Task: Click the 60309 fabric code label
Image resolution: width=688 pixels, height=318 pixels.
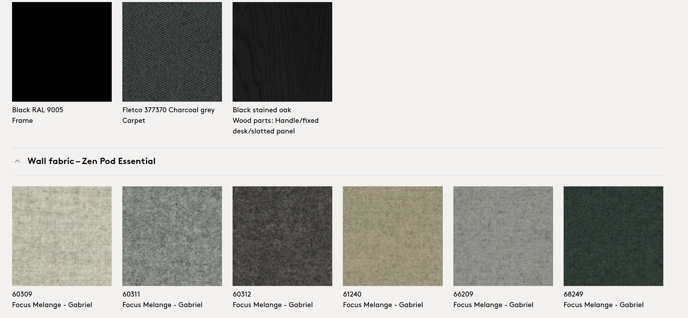Action: click(22, 294)
